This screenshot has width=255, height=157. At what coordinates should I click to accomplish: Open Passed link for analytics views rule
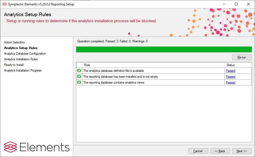click(230, 82)
